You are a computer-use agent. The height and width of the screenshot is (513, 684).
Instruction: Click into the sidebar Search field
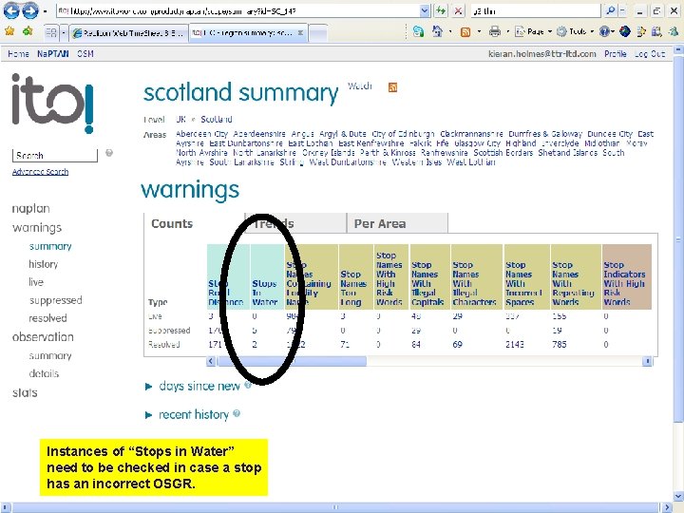coord(55,155)
